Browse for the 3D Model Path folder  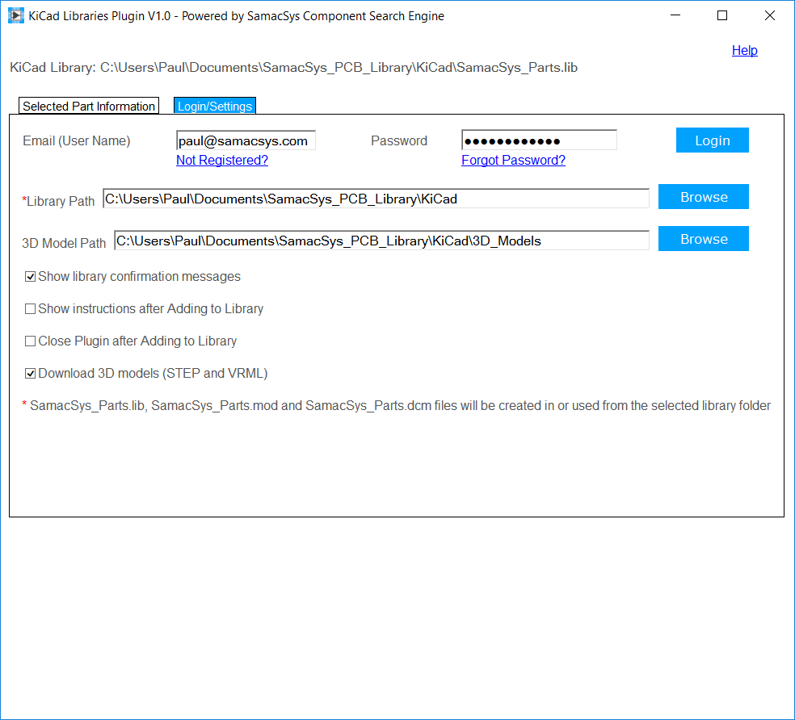coord(703,239)
